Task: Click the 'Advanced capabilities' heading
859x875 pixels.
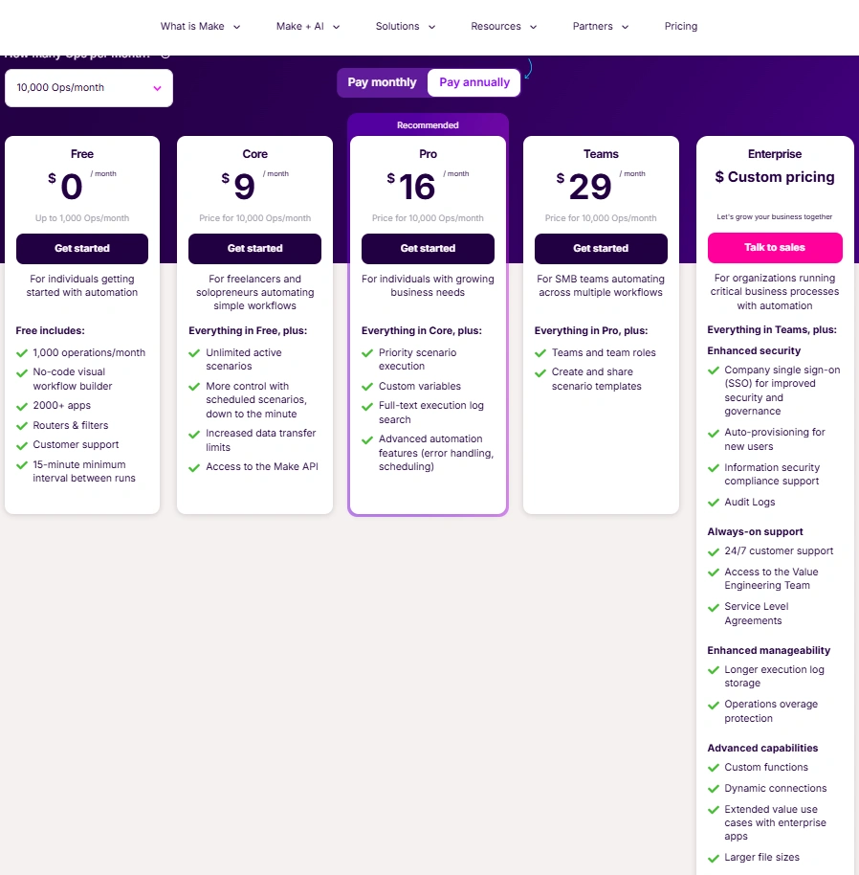Action: point(762,749)
